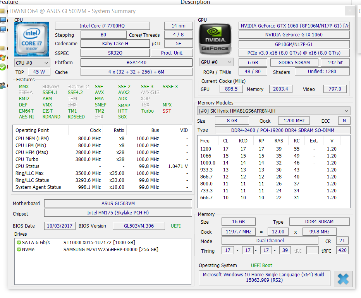Open the CPU #0 selector dropdown
The height and width of the screenshot is (298, 361).
33,63
